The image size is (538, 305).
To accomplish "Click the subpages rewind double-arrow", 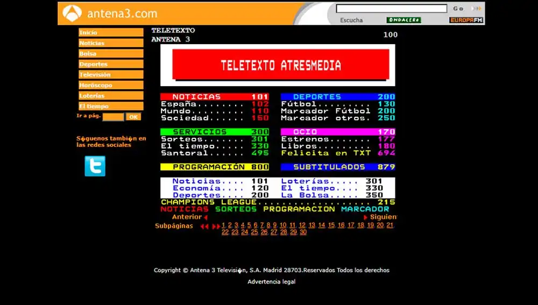I will point(204,226).
